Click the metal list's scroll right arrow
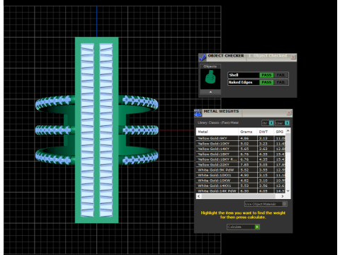Screen dimensions: 340x255 click(x=283, y=196)
